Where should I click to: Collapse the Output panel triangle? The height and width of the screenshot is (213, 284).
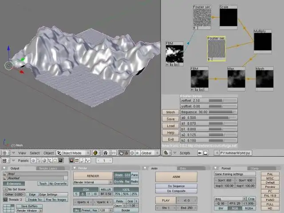[4, 168]
